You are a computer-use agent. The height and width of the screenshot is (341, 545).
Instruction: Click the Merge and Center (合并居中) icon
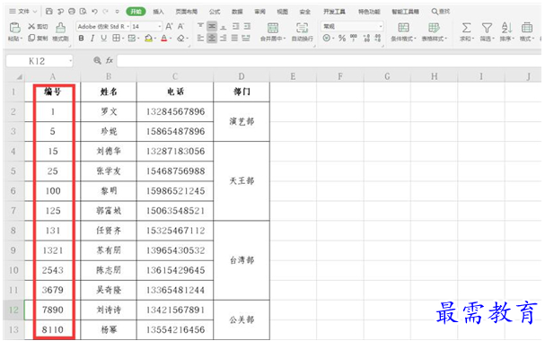pos(273,28)
